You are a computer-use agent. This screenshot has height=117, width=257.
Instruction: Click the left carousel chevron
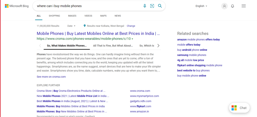(x=40, y=46)
